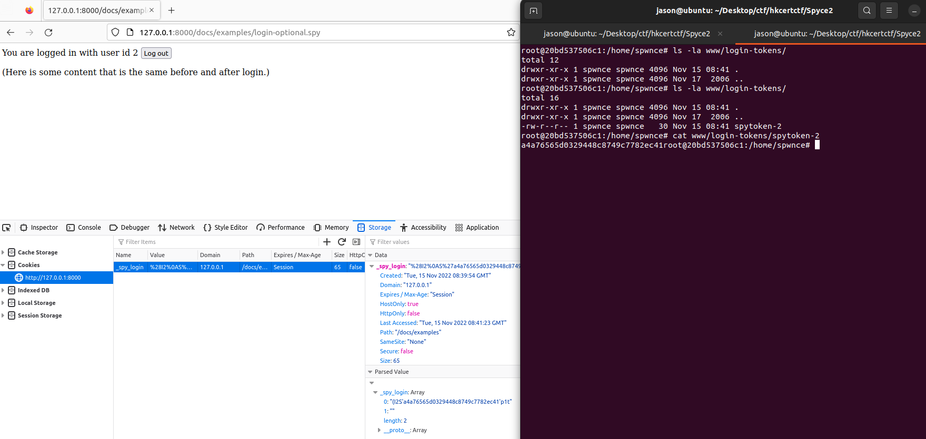Expand the Local Storage tree node
Image resolution: width=926 pixels, height=439 pixels.
[3, 303]
